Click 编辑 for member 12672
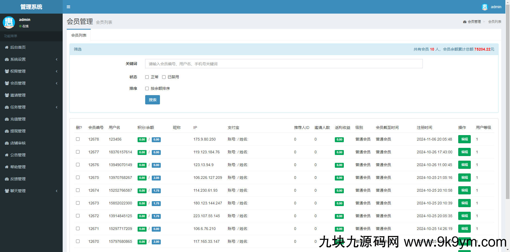The width and height of the screenshot is (510, 252). [465, 216]
